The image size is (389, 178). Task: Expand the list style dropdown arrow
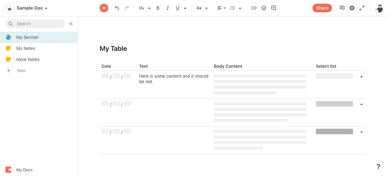[240, 8]
